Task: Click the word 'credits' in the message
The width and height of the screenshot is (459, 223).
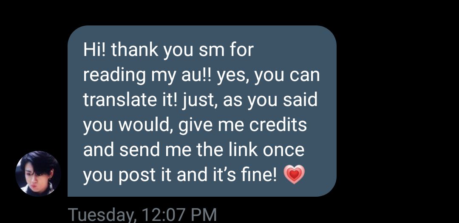Action: [278, 125]
